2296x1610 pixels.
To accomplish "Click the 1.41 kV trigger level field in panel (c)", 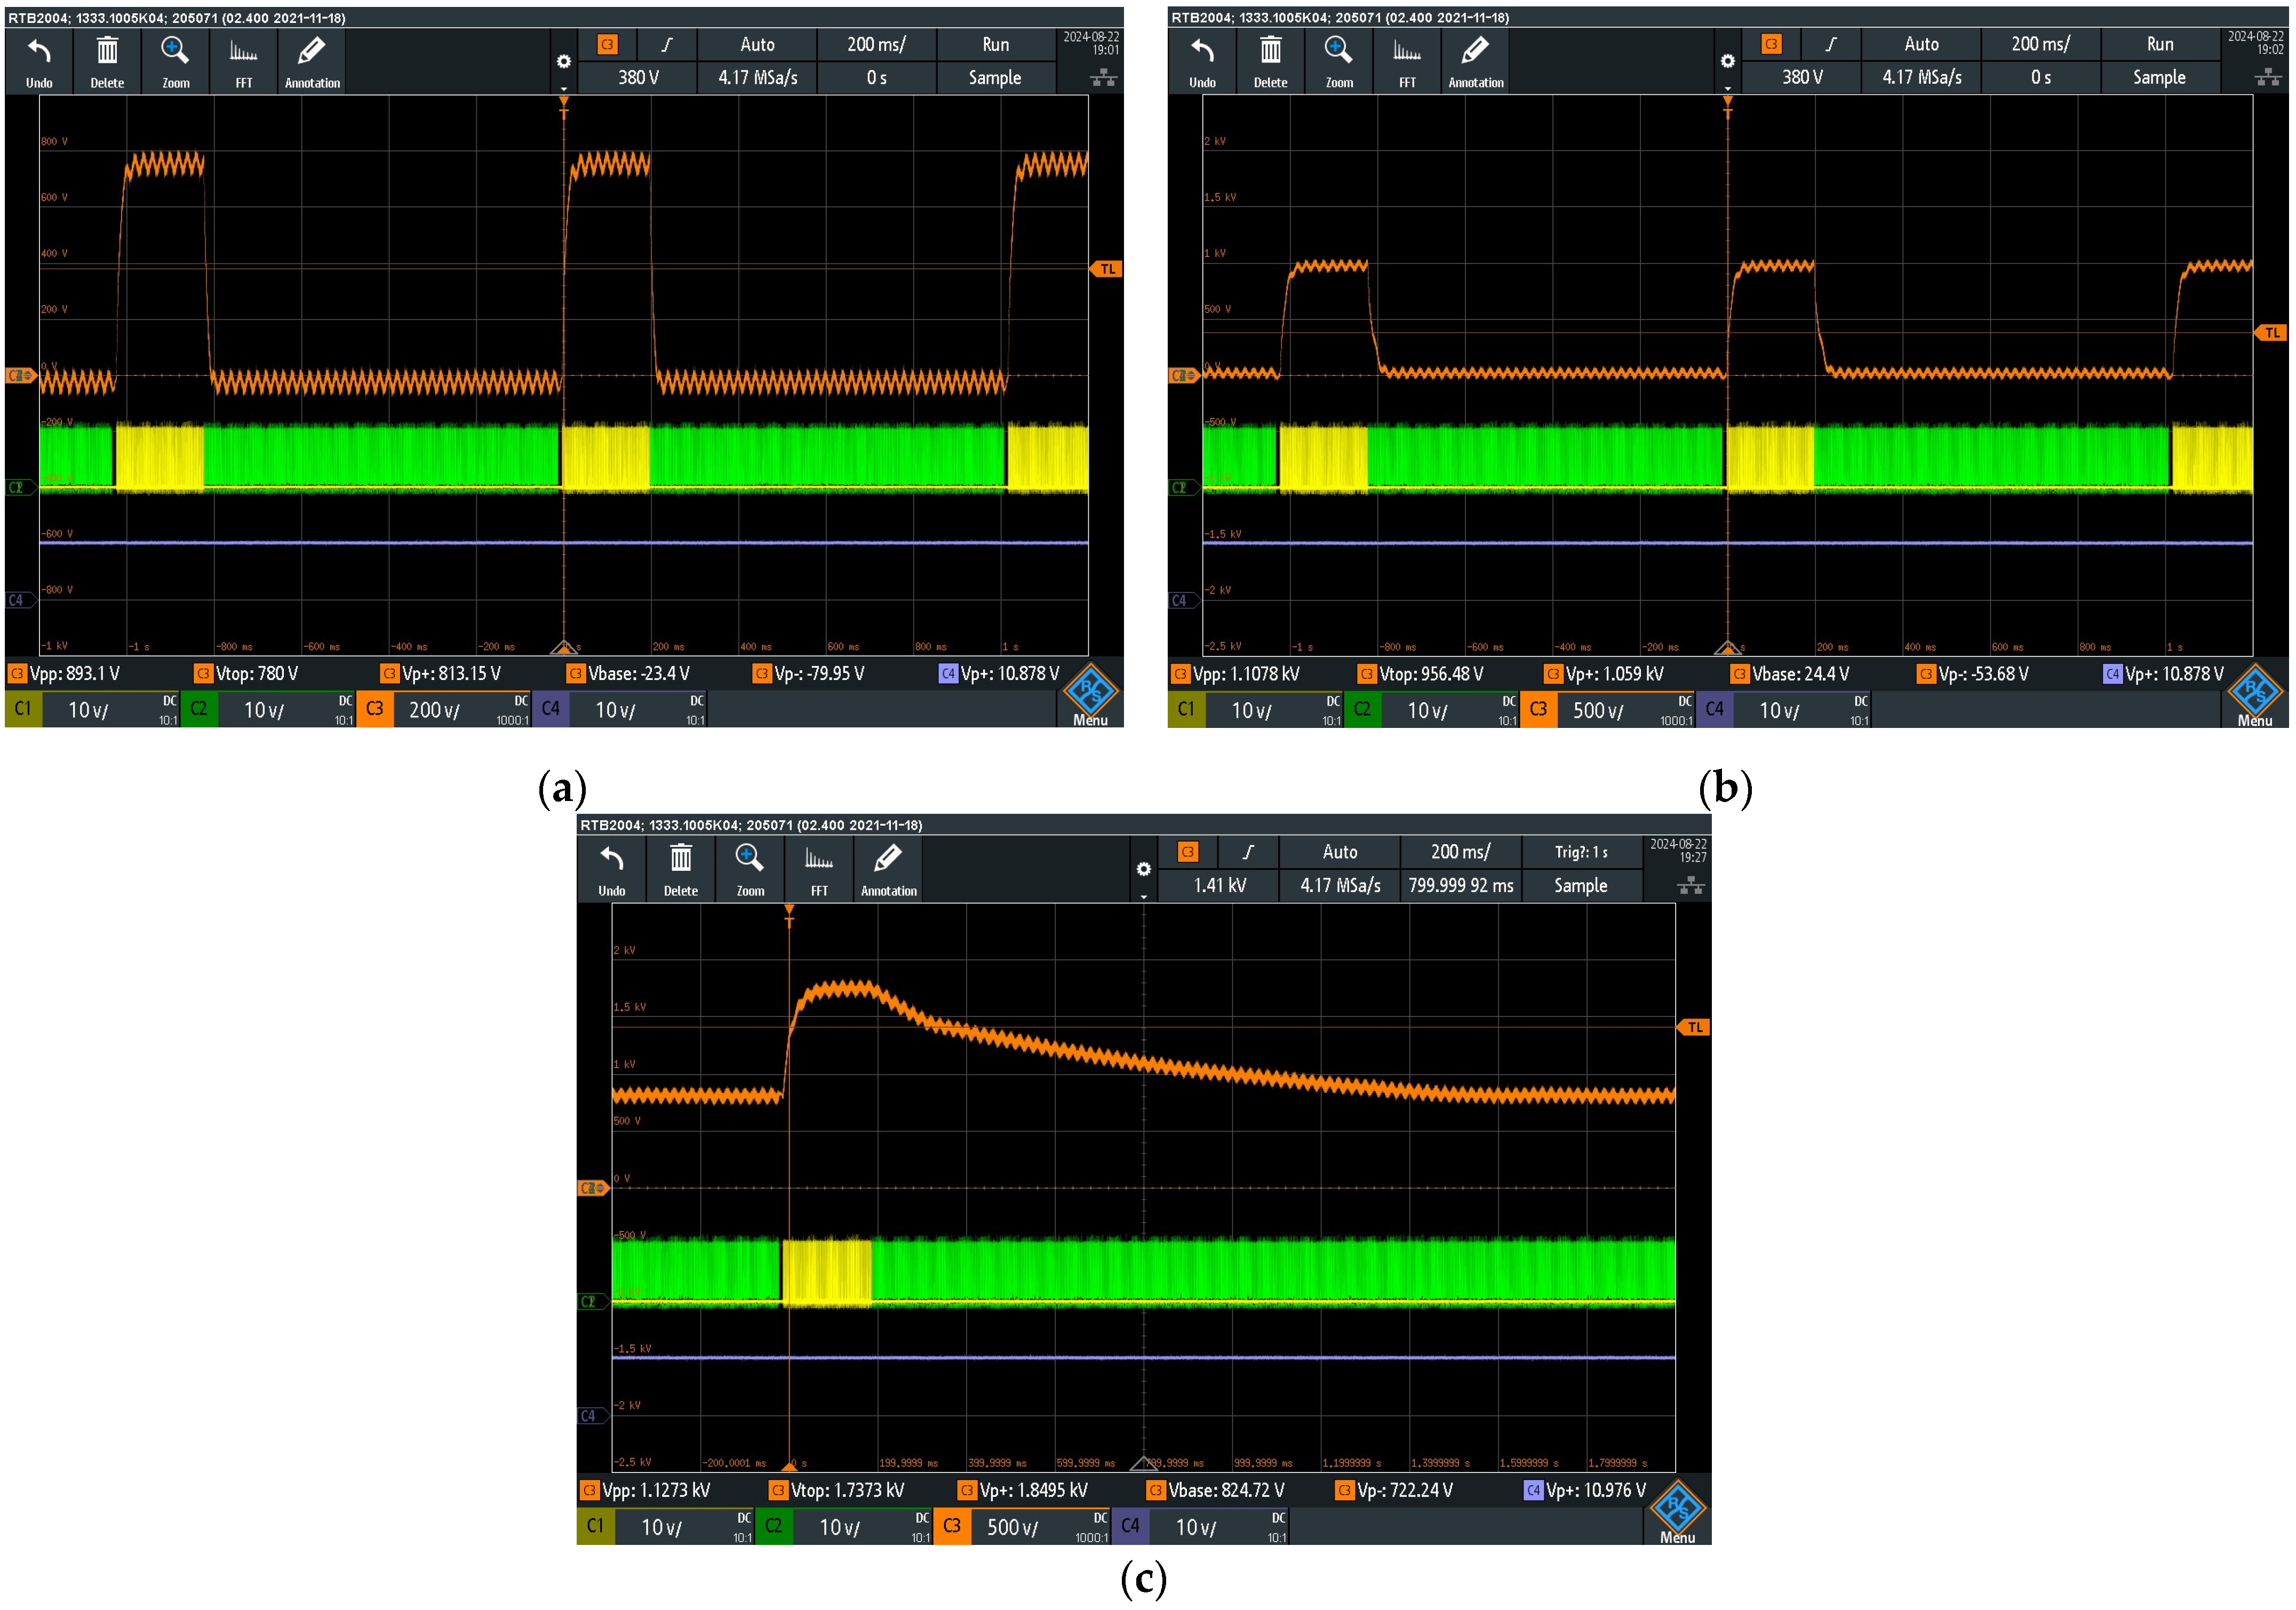I will coord(1219,885).
